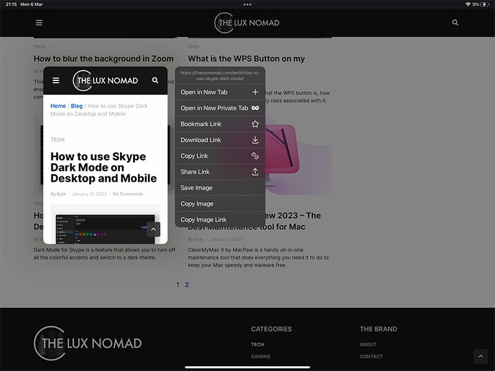Tap the battery charging indicator

tap(484, 4)
